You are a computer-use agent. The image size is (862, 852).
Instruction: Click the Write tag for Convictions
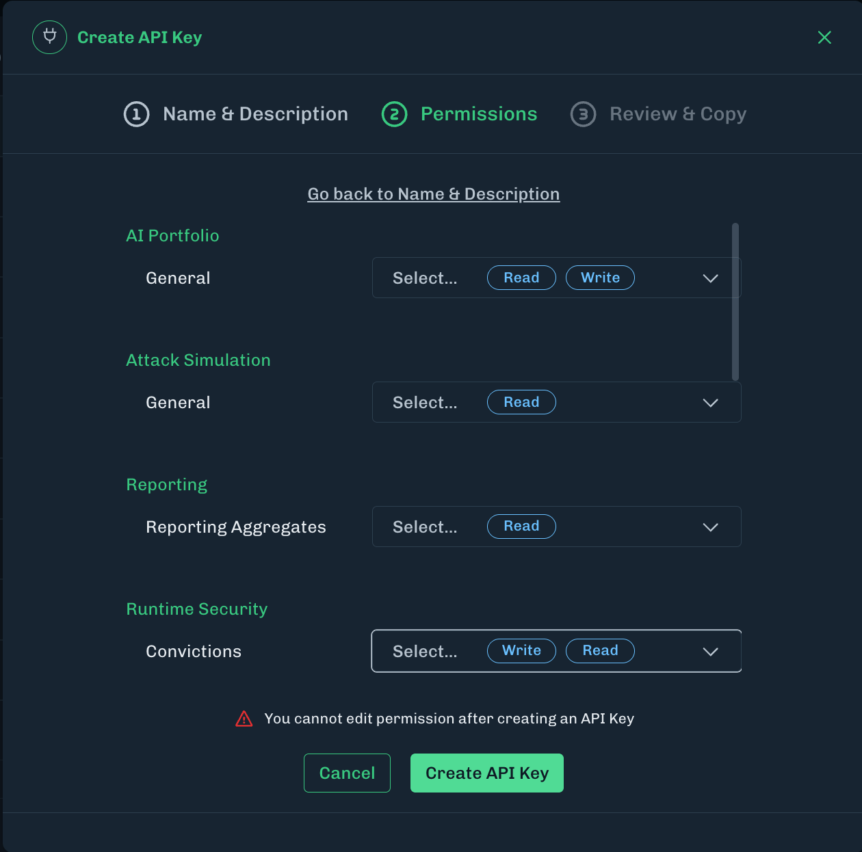coord(521,651)
